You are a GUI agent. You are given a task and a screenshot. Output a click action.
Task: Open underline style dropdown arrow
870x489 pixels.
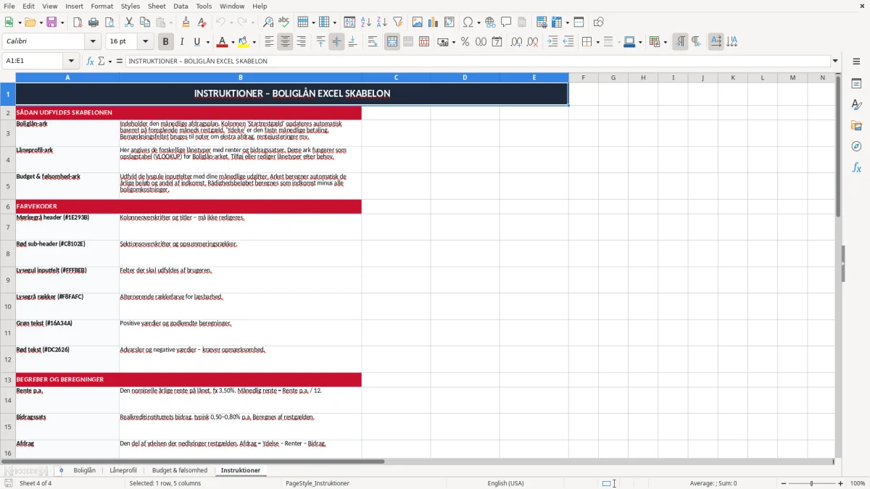(207, 42)
